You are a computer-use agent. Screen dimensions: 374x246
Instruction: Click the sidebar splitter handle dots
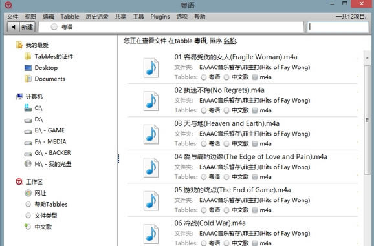118,158
